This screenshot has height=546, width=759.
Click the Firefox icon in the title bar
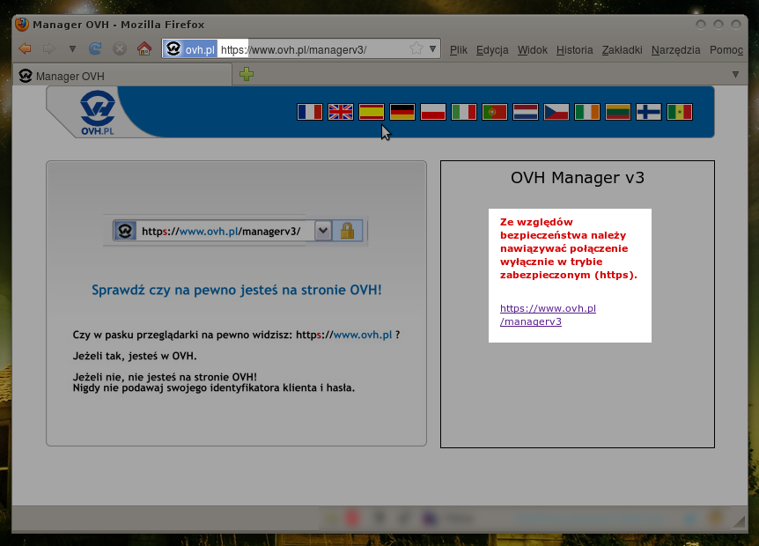pos(22,24)
